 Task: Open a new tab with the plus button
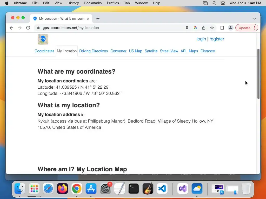(98, 19)
